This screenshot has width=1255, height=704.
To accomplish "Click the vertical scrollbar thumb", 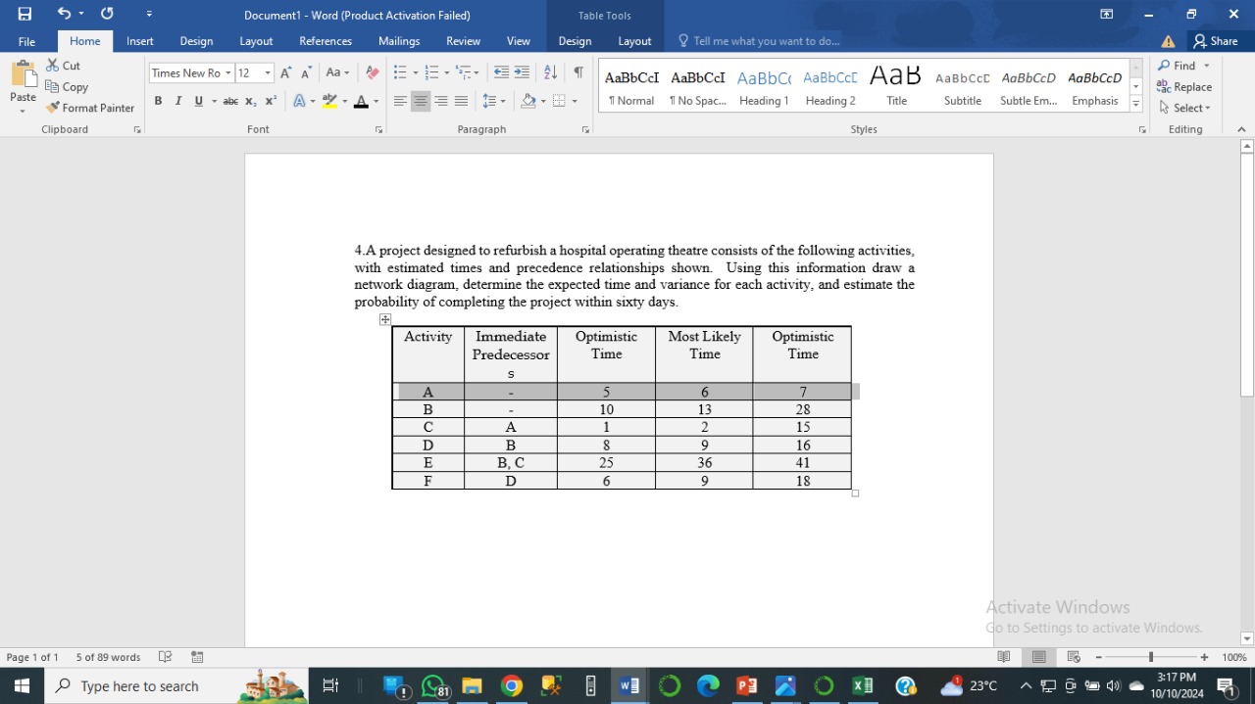I will 1247,275.
